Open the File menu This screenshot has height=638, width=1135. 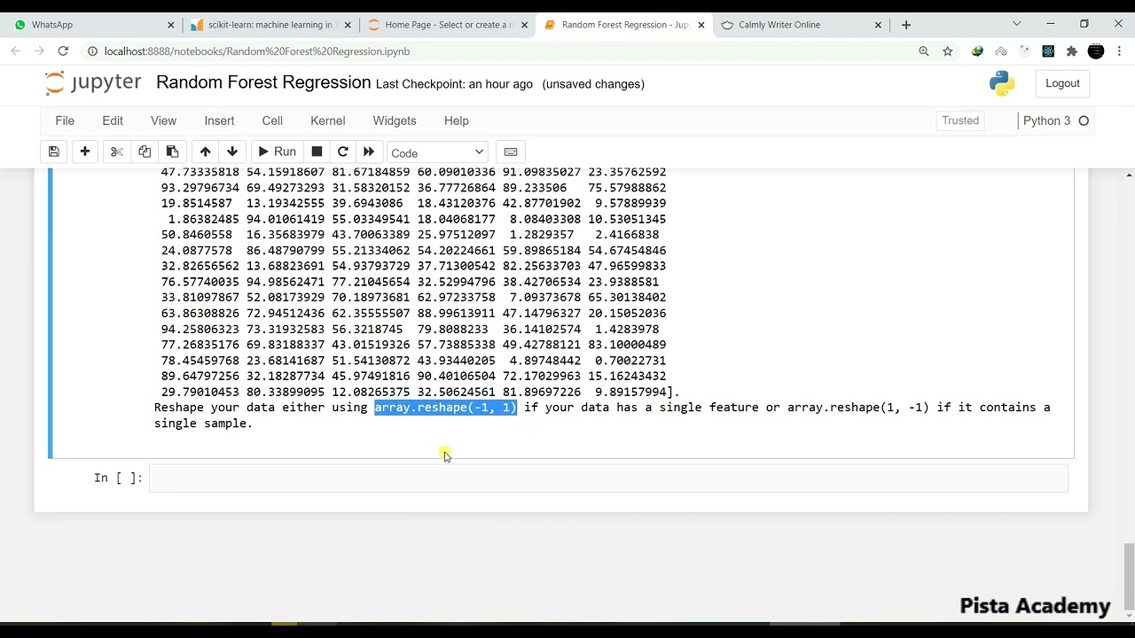click(x=65, y=121)
